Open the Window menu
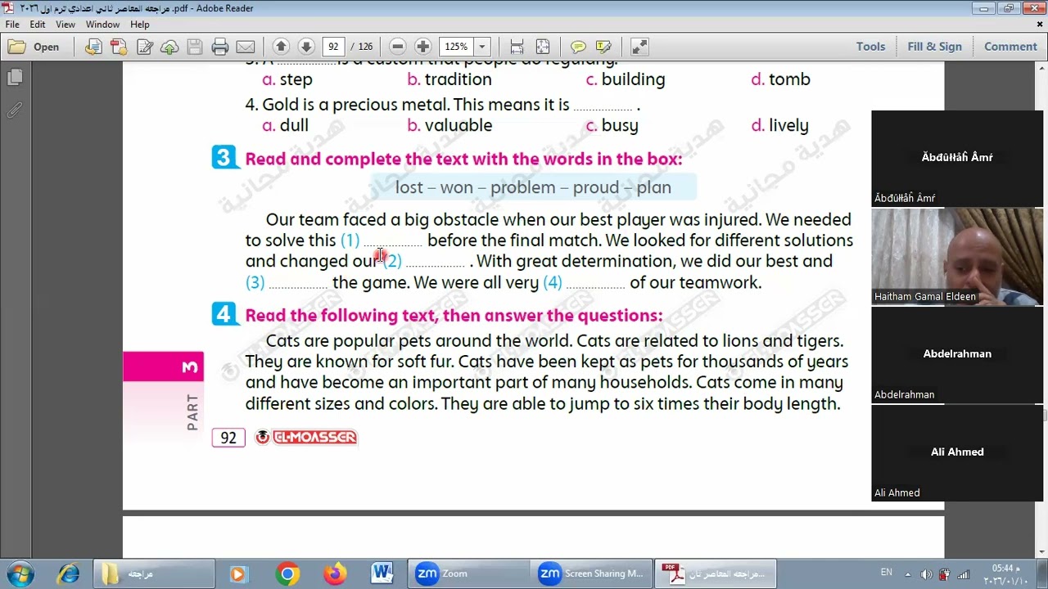This screenshot has width=1048, height=589. pos(102,25)
